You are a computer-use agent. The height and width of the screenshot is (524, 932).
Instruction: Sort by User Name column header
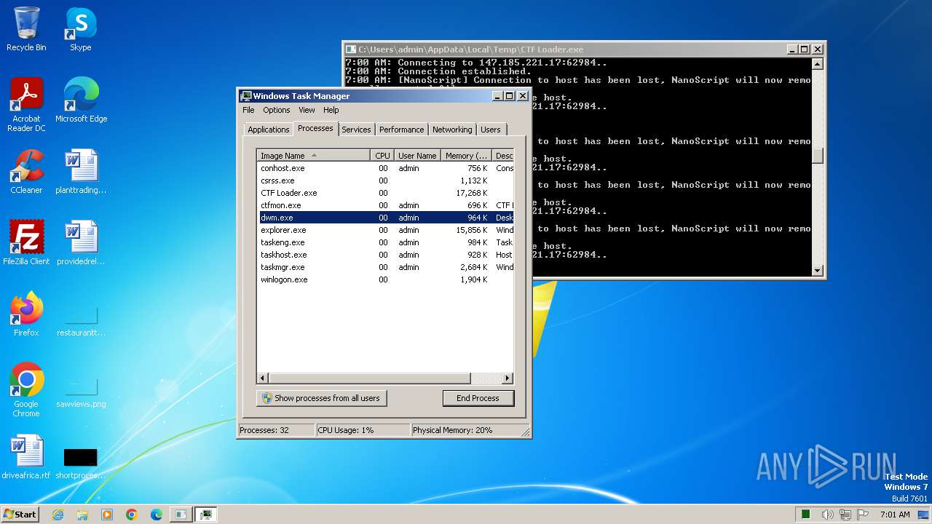pos(417,156)
